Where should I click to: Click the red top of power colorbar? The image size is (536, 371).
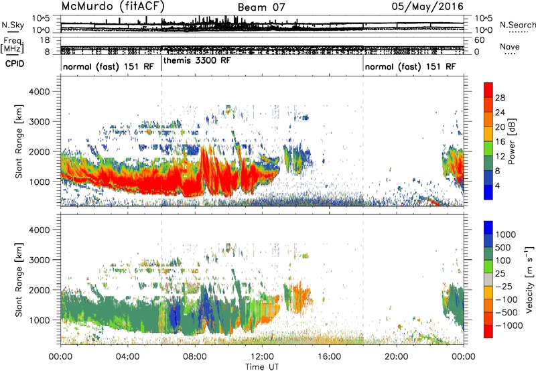tap(488, 90)
